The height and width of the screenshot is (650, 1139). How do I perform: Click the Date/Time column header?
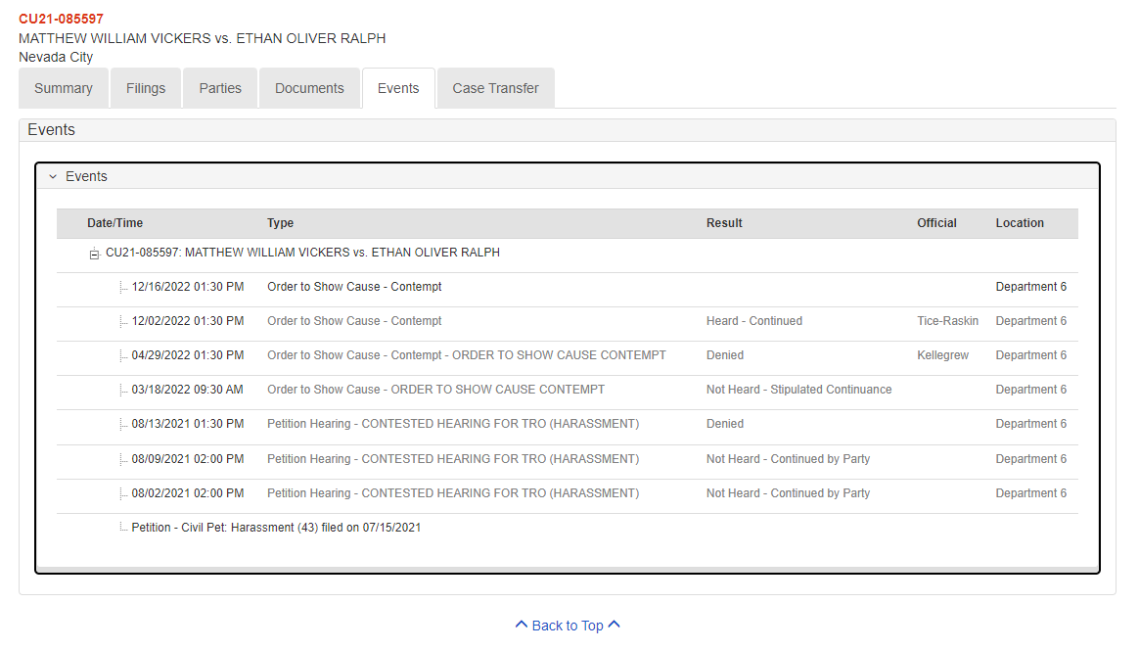[x=114, y=223]
